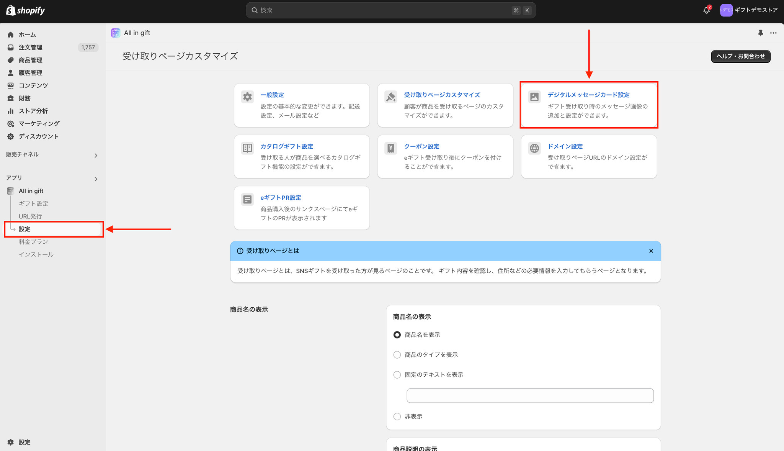
Task: Choose the 非表示 radio option
Action: 397,417
